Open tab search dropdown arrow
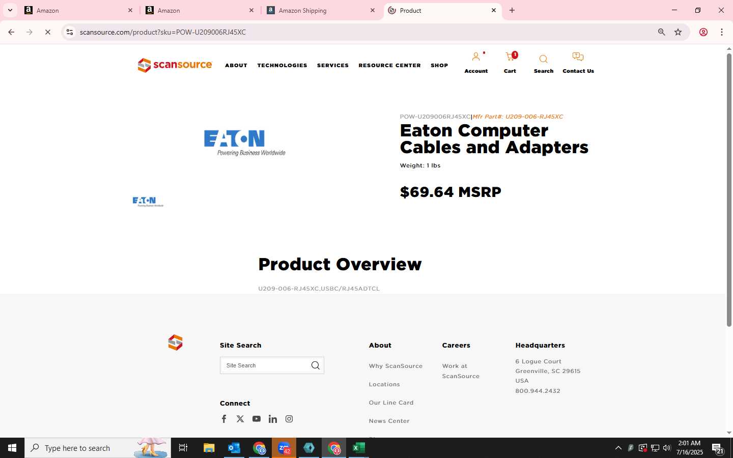The height and width of the screenshot is (458, 733). pyautogui.click(x=10, y=10)
